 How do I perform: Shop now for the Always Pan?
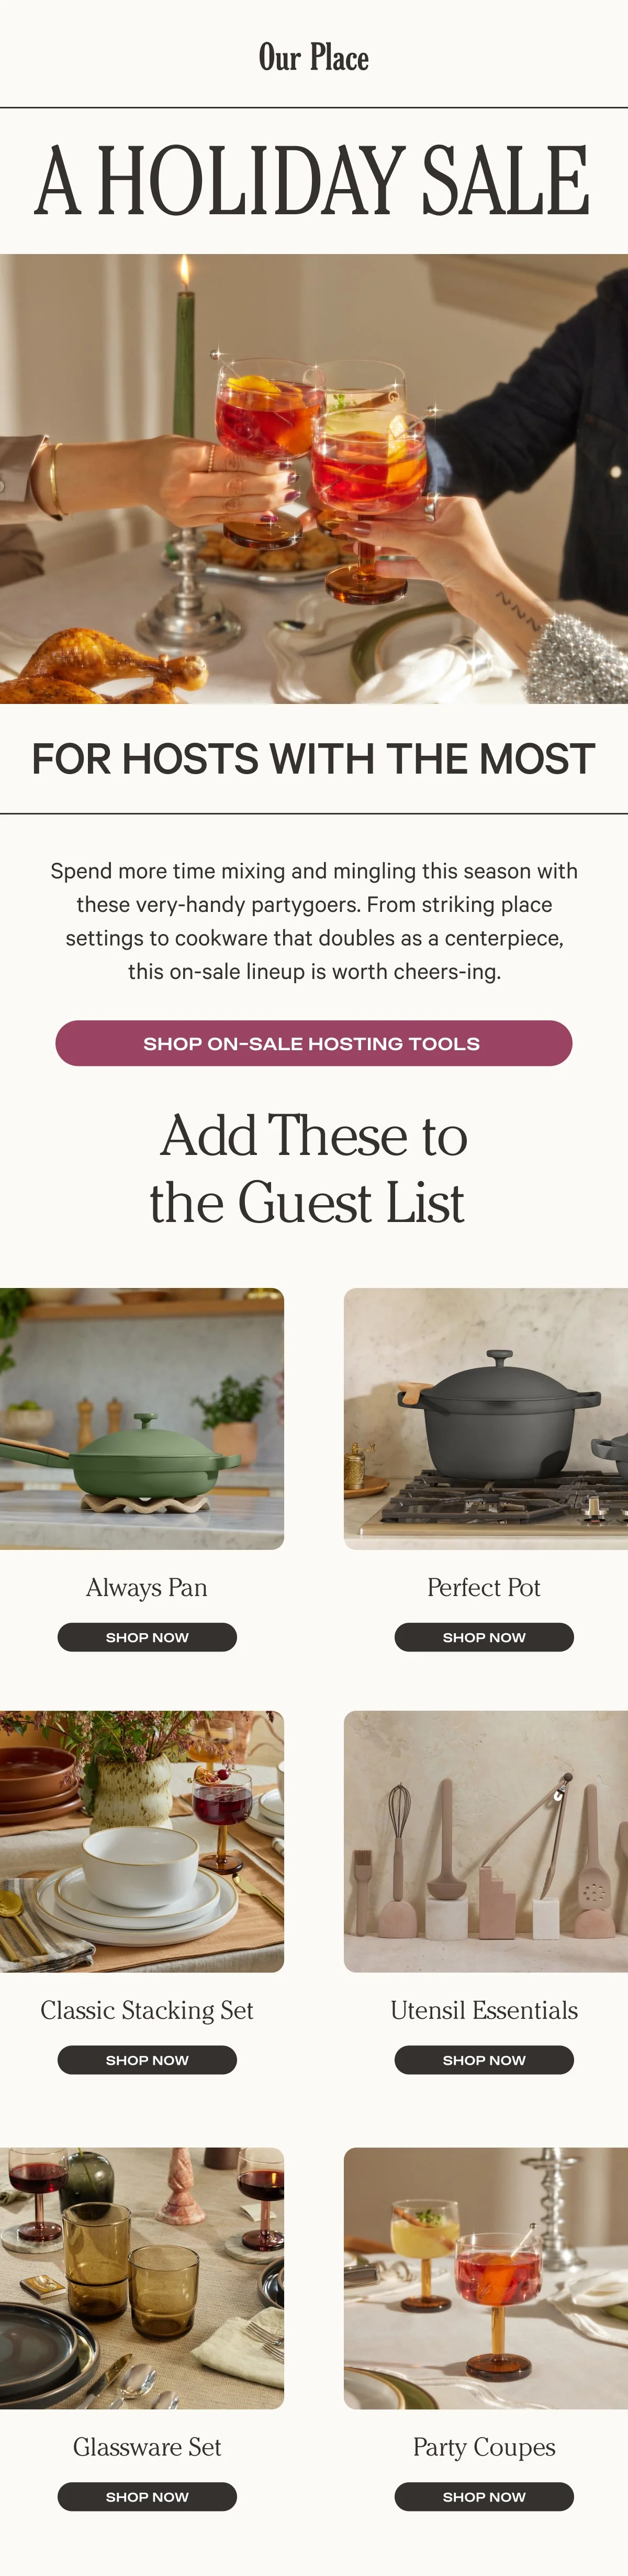(147, 1637)
